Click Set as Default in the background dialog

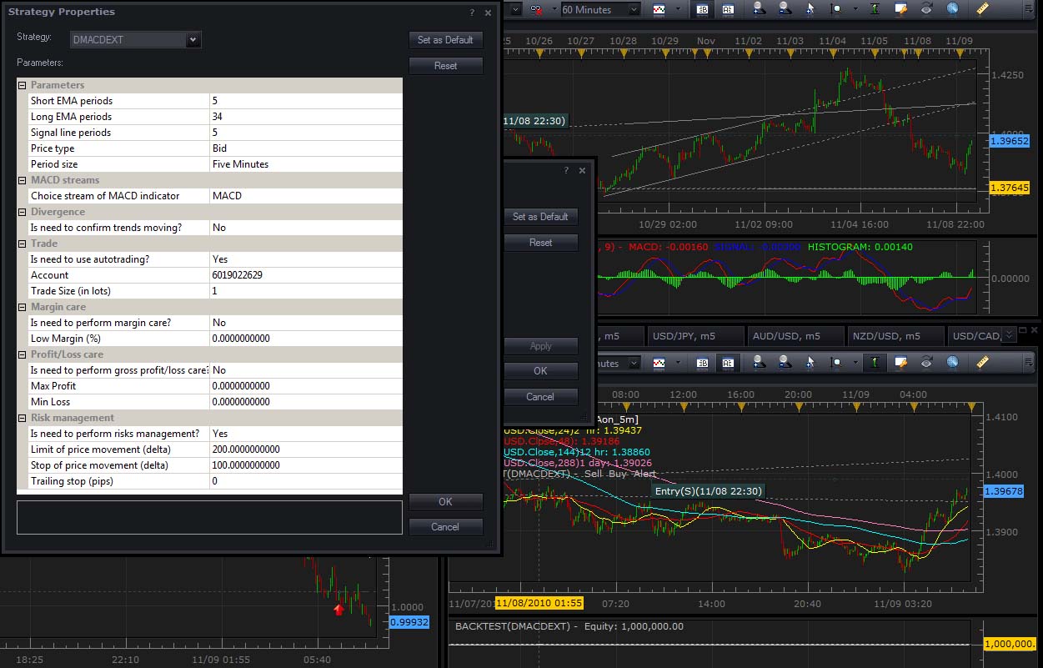point(540,217)
